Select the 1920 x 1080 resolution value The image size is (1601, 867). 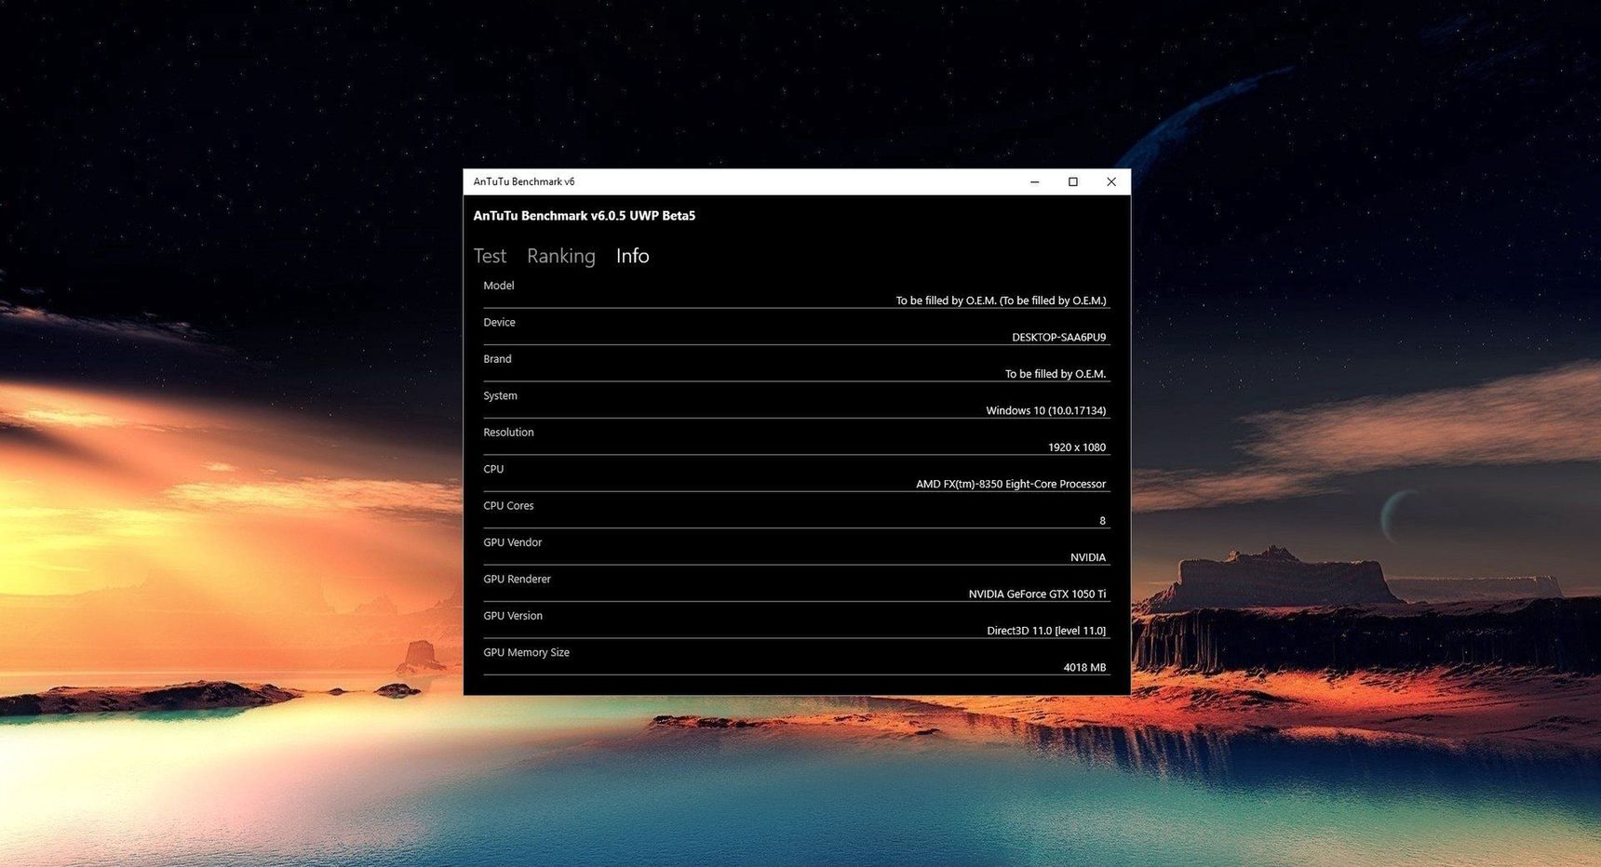[1077, 447]
